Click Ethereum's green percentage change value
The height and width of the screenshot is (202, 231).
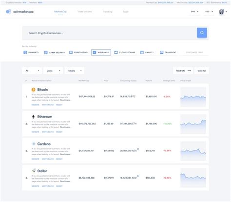click(167, 124)
